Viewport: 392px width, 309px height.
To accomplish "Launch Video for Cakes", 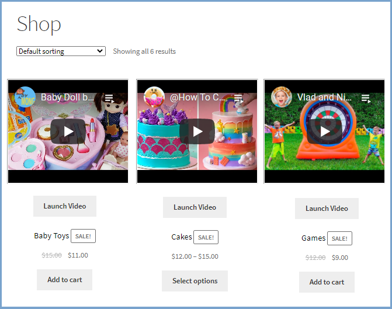I will tap(195, 207).
